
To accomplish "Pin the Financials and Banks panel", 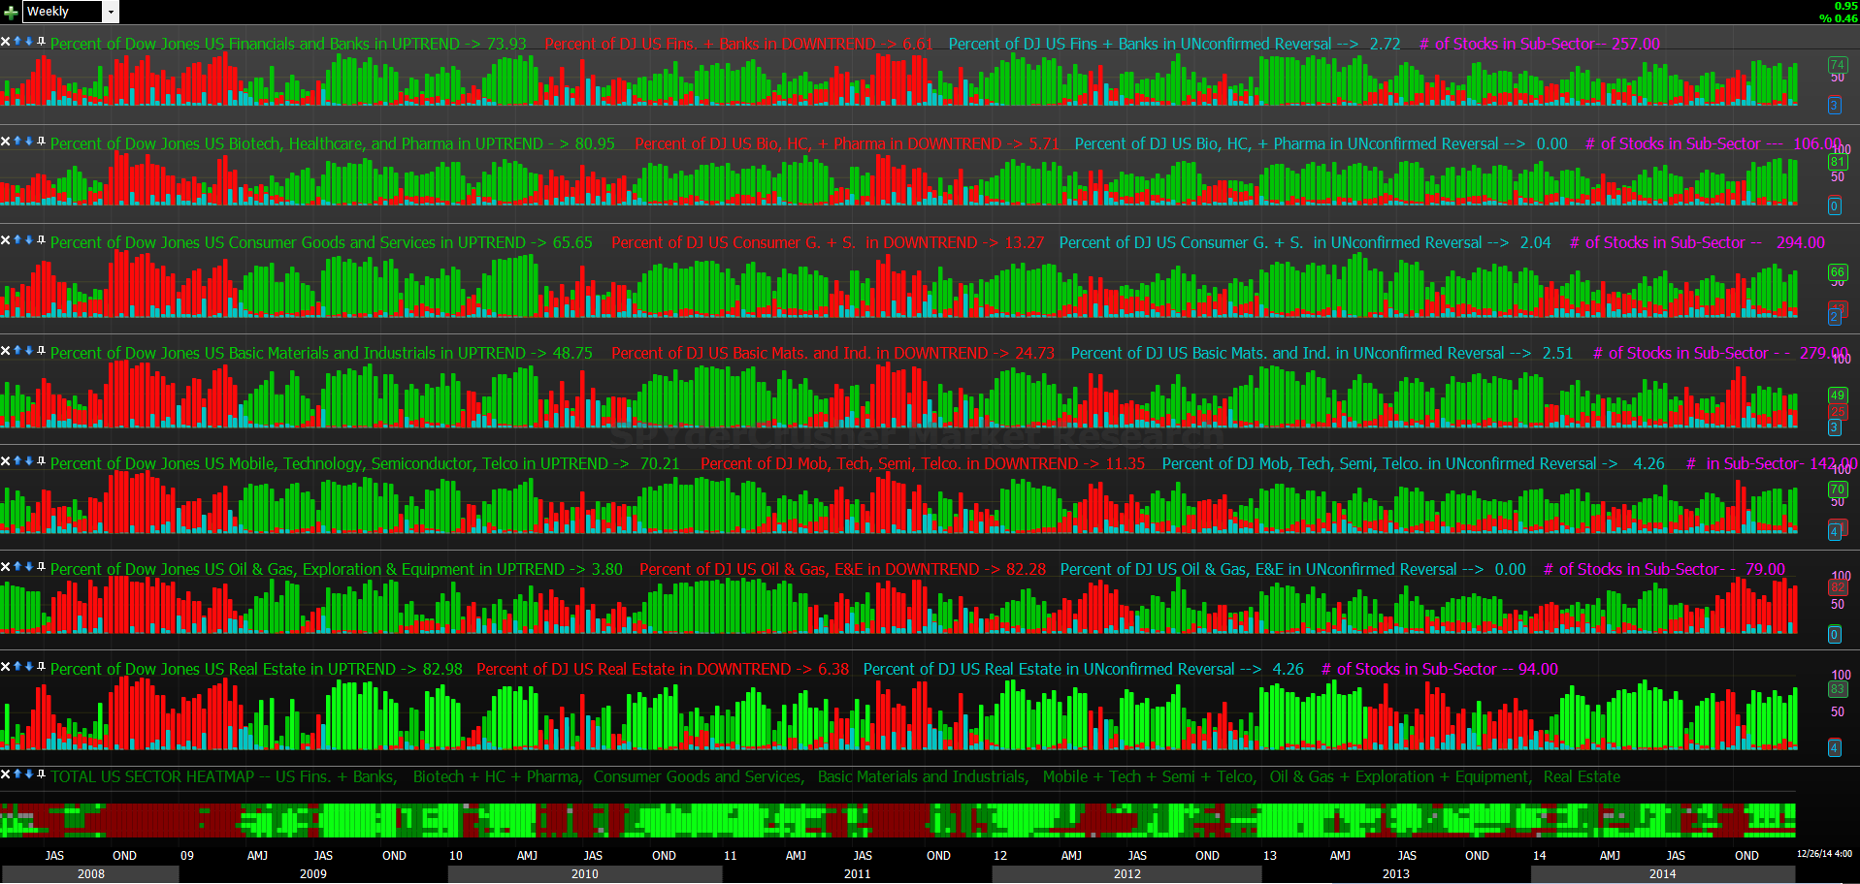I will (x=41, y=42).
